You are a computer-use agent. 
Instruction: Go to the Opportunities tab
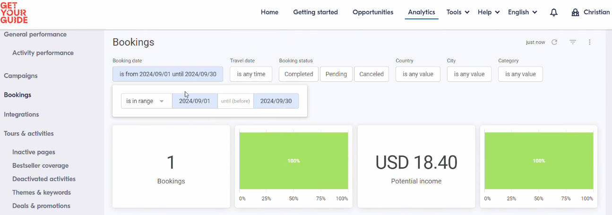(x=373, y=12)
